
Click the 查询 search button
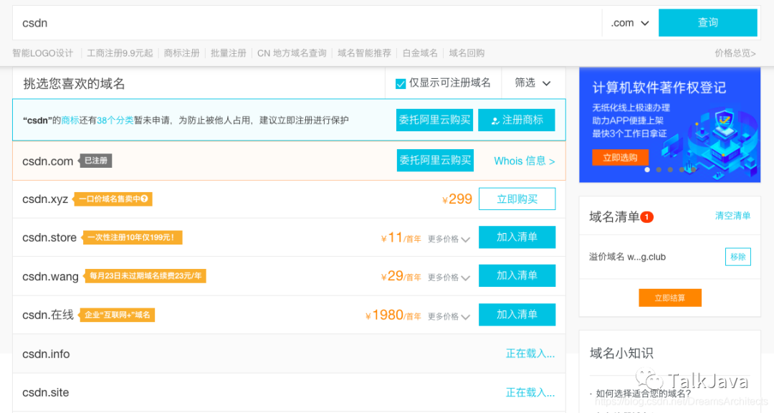click(707, 23)
